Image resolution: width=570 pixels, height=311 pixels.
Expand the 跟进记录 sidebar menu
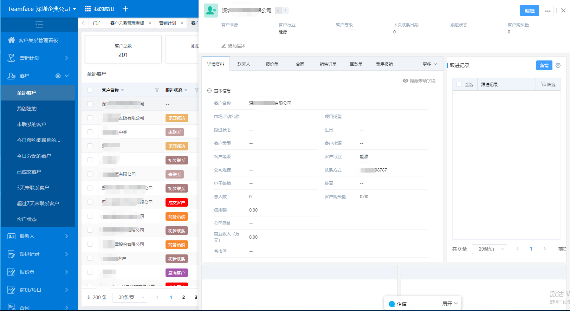(x=66, y=254)
